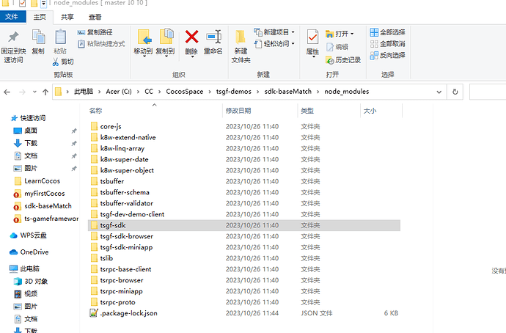Click the Pin to Quick access icon
Screen dimensions: 506x333
click(x=13, y=37)
